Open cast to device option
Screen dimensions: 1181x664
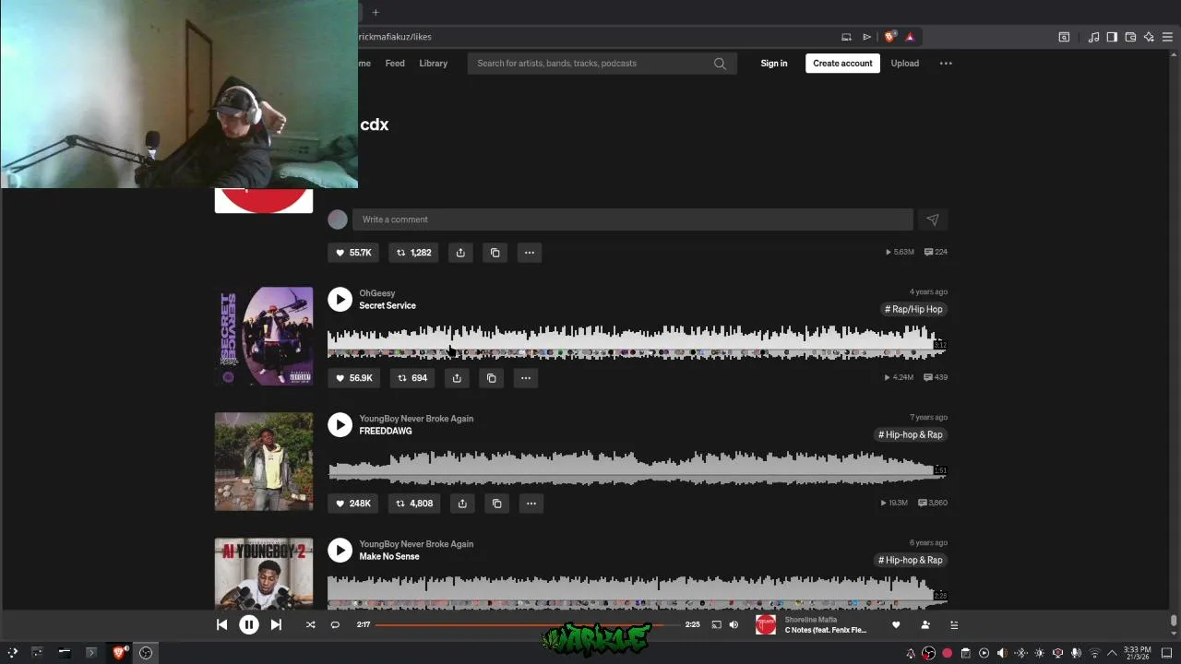pyautogui.click(x=716, y=624)
